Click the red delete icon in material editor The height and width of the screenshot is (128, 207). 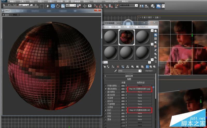pyautogui.click(x=118, y=67)
